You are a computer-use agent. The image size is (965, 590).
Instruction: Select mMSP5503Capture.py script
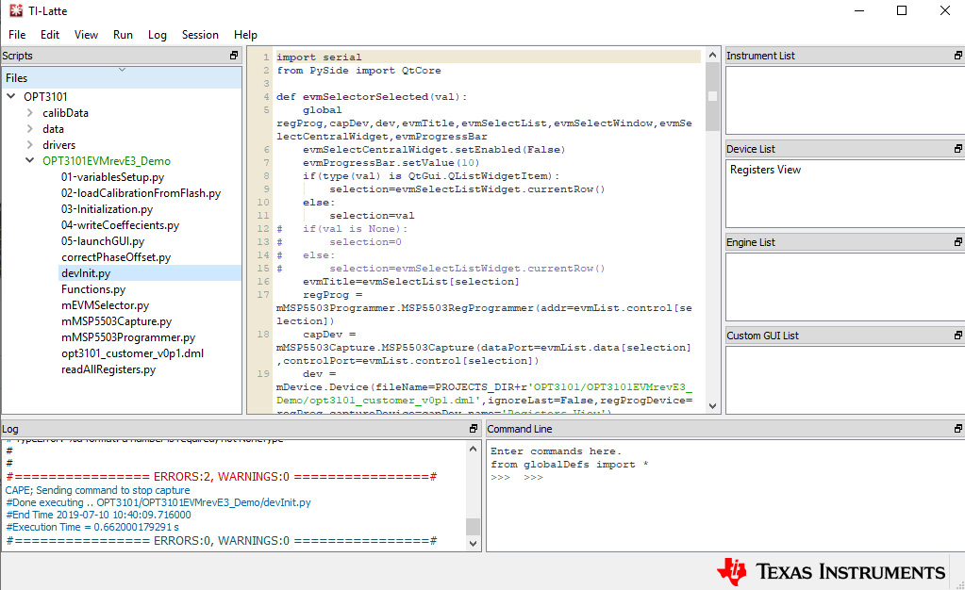(116, 321)
